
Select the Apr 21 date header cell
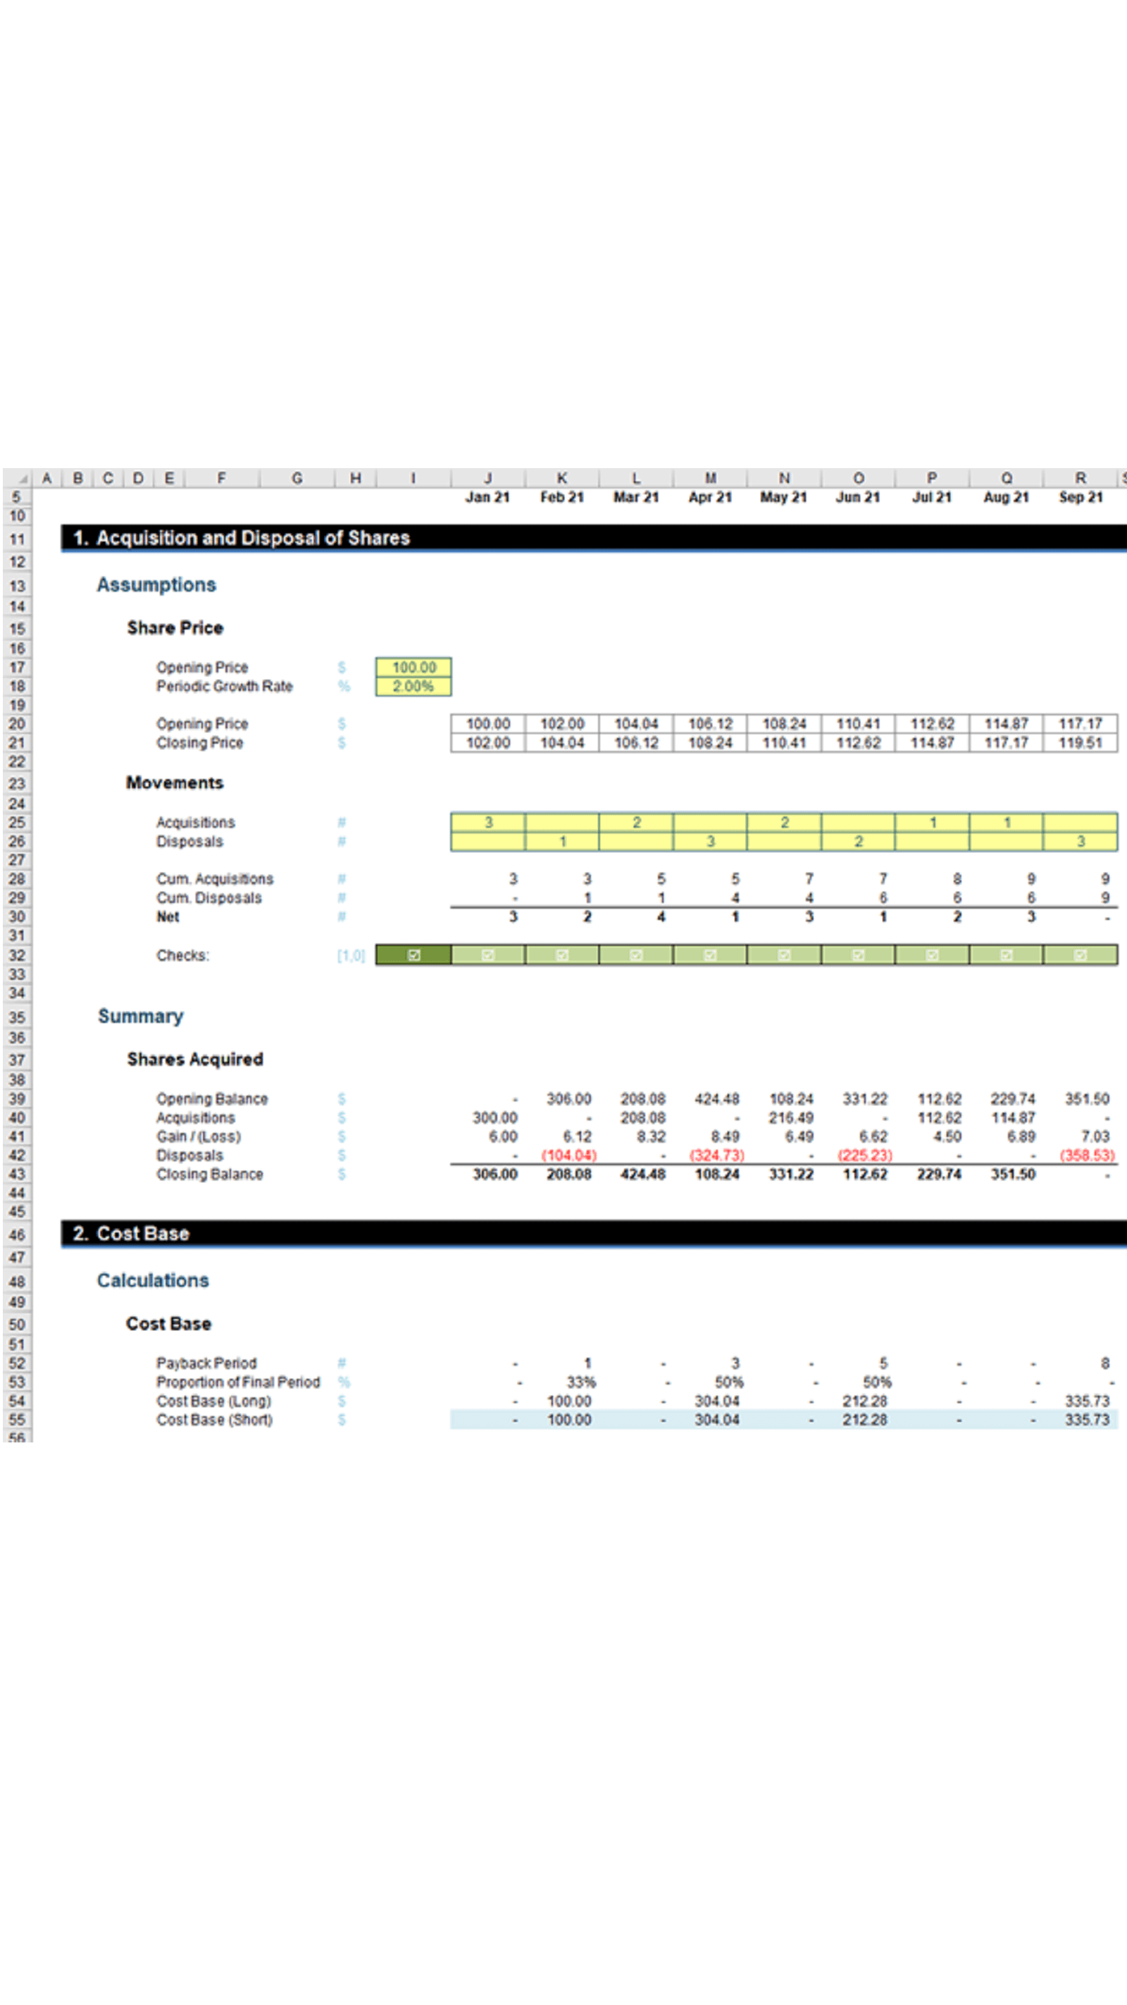coord(709,497)
